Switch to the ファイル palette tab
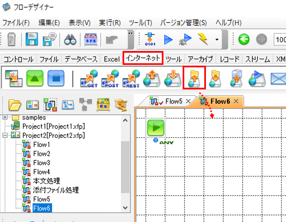 pos(49,59)
